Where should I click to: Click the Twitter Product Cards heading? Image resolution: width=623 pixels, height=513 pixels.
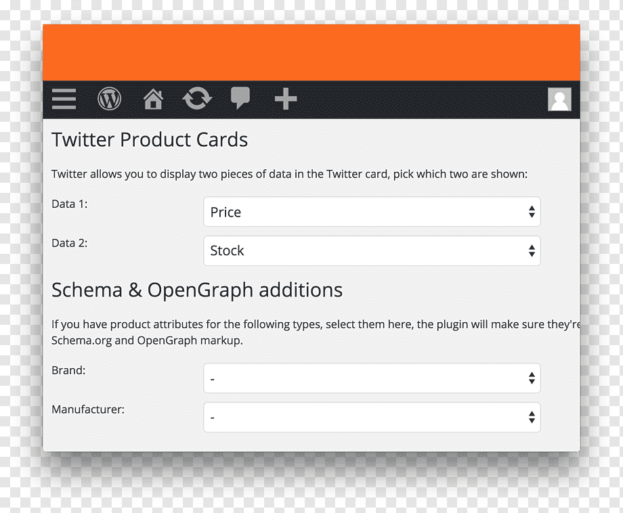pos(150,140)
